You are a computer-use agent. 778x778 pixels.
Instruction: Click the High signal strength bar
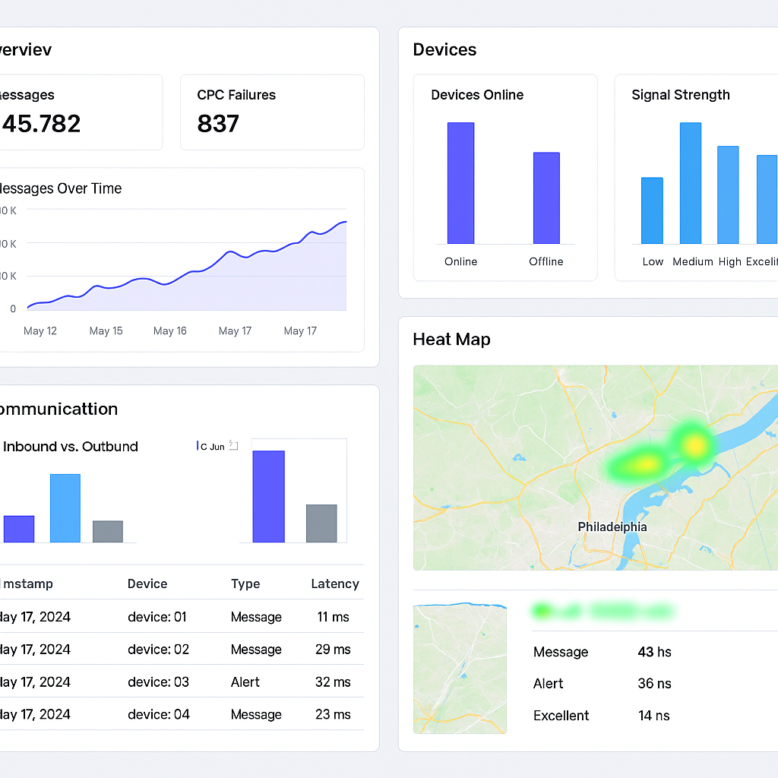pos(728,194)
